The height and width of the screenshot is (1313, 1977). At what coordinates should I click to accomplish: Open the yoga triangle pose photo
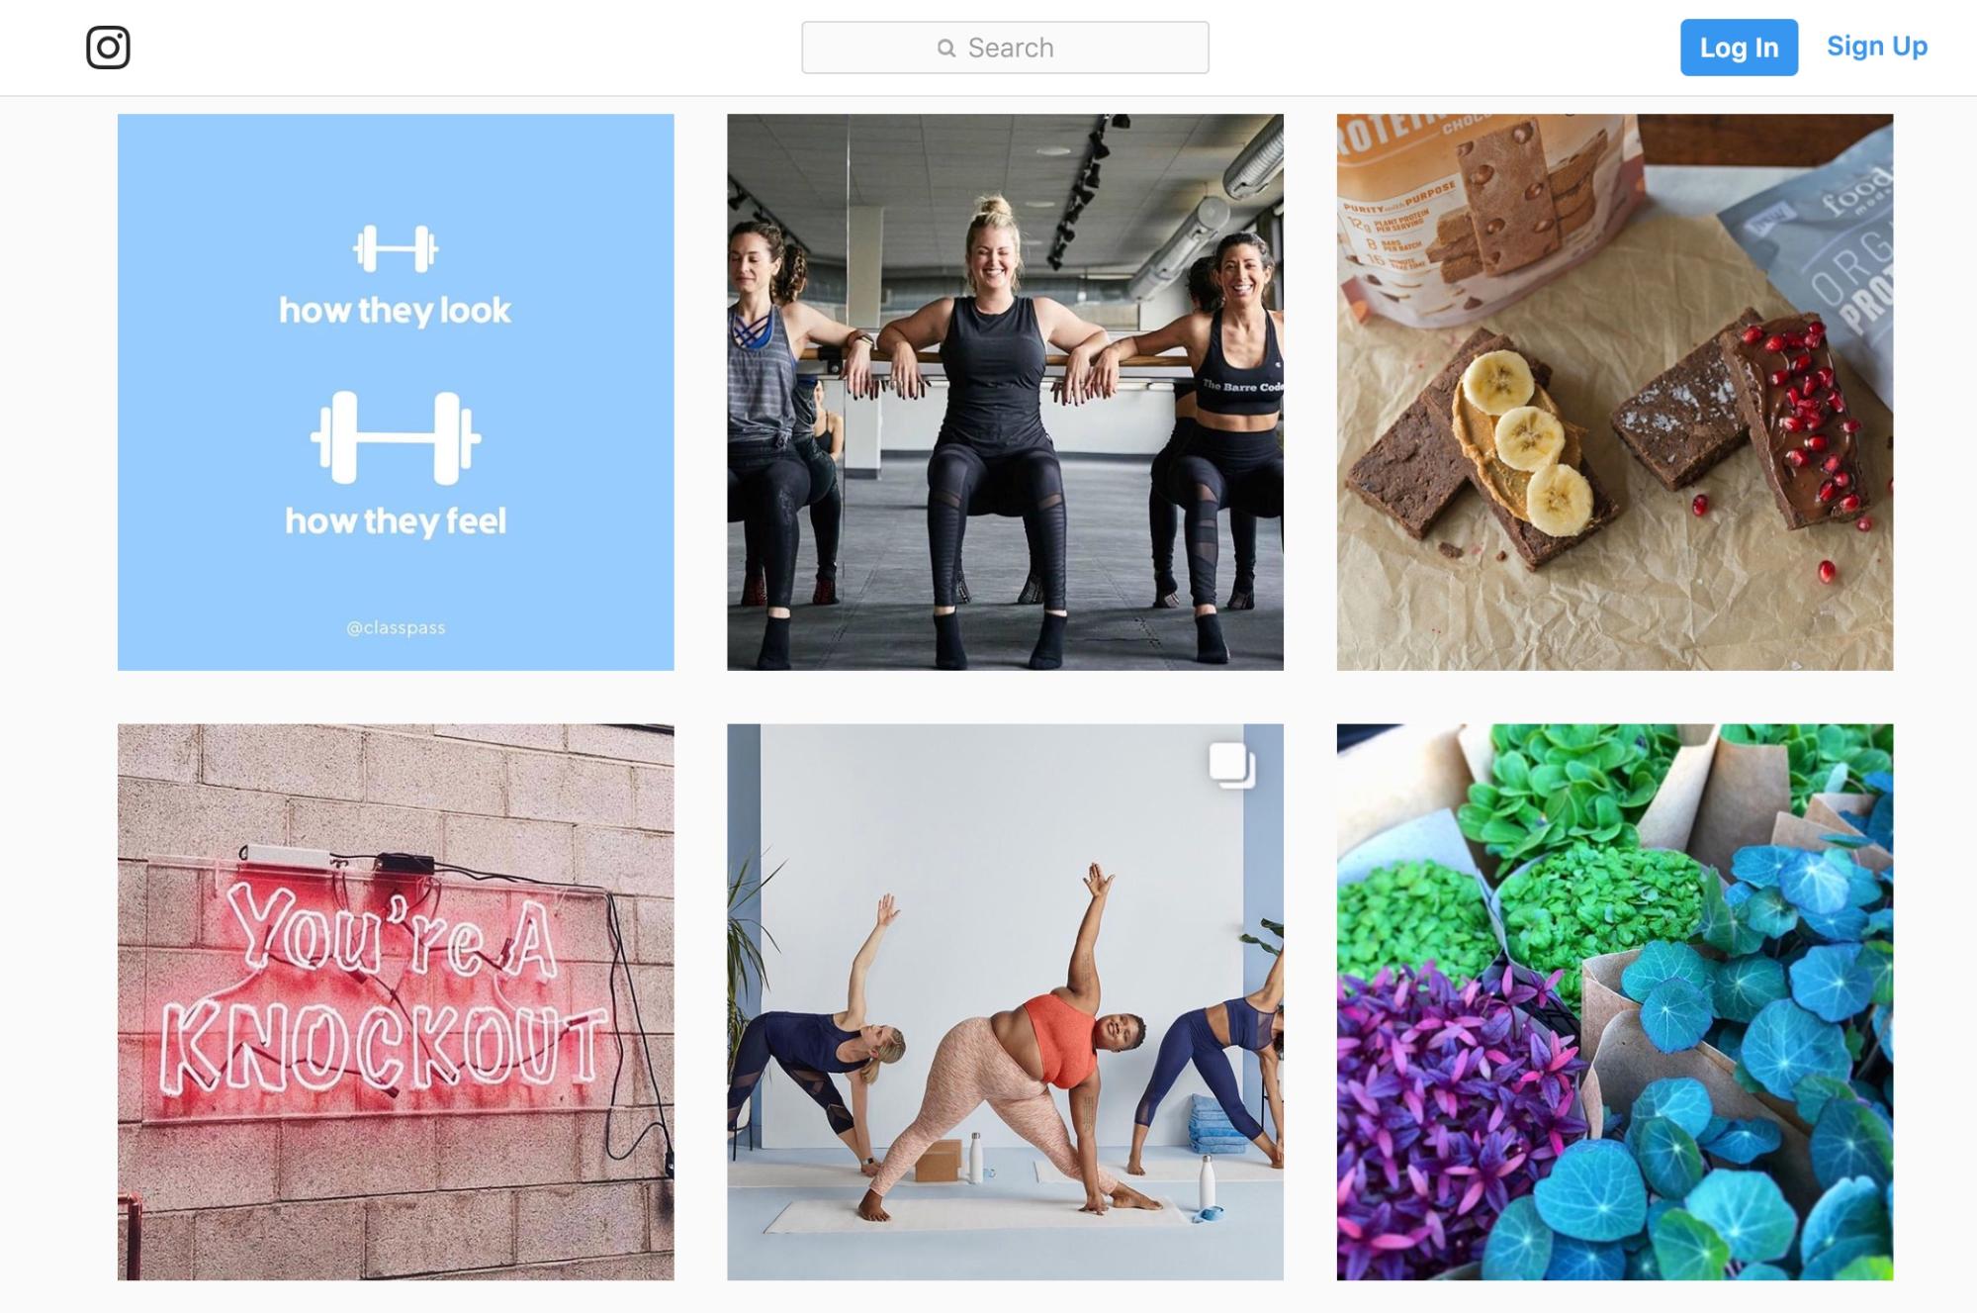click(1005, 1002)
